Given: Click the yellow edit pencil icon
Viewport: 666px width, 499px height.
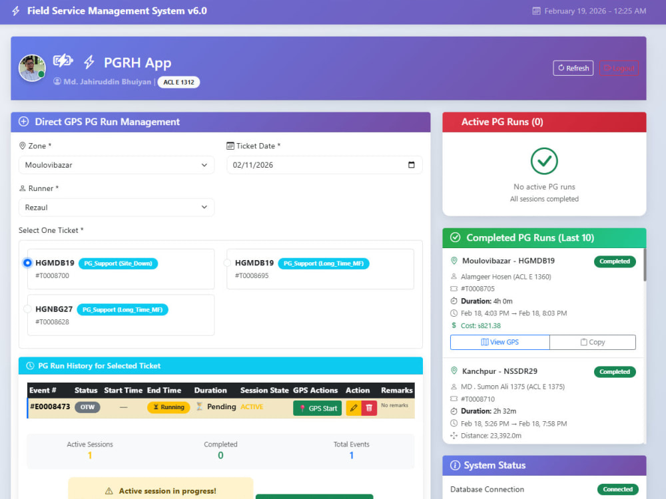Looking at the screenshot, I should tap(354, 408).
